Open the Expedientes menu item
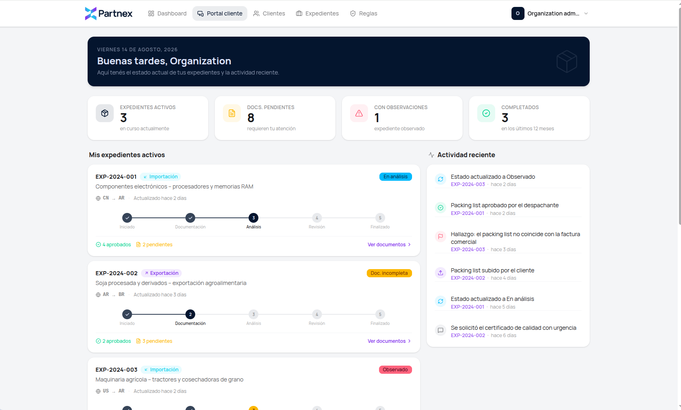The height and width of the screenshot is (410, 681). click(x=317, y=13)
